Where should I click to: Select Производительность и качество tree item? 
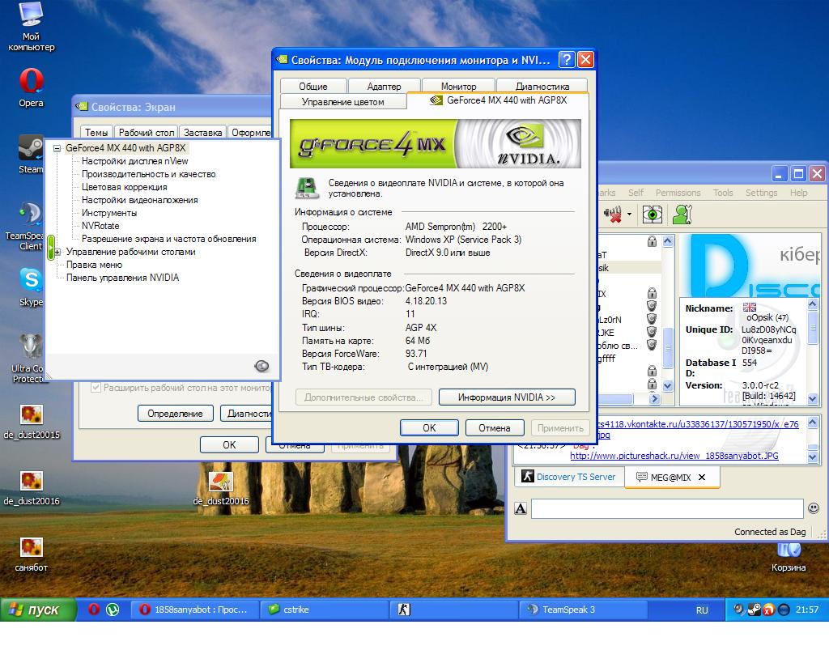[x=149, y=174]
